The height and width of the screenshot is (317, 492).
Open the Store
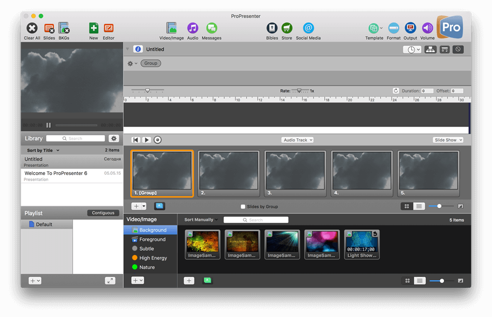pos(287,28)
